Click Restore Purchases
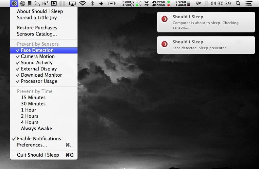The width and height of the screenshot is (259, 169). point(37,28)
